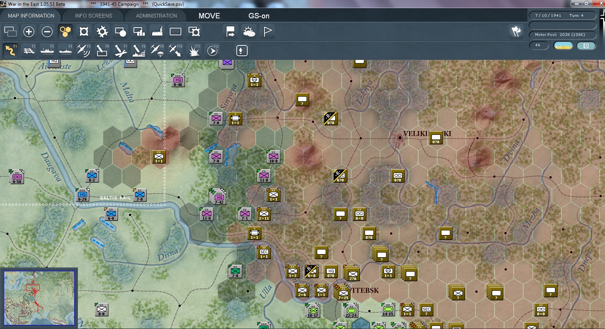Click the MOVE mode label
Viewport: 605px width, 329px height.
tap(209, 16)
